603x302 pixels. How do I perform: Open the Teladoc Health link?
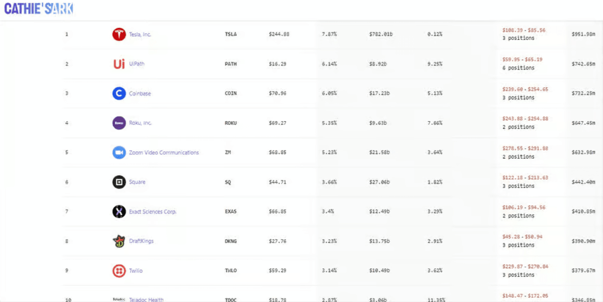[x=146, y=300]
